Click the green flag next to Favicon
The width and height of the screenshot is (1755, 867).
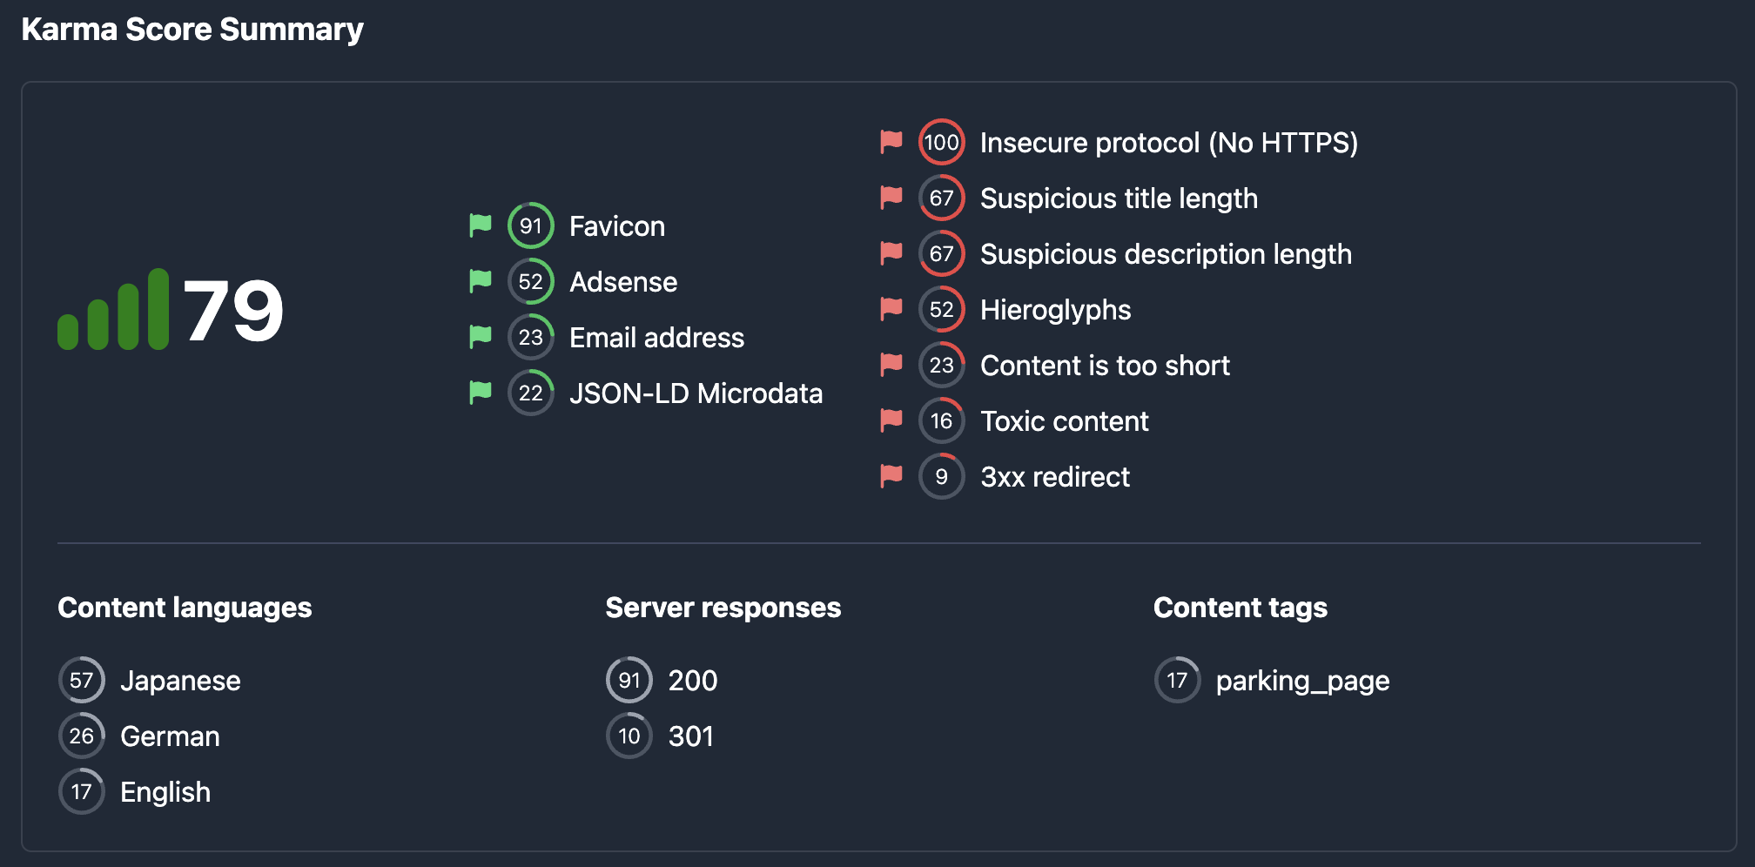click(x=481, y=225)
